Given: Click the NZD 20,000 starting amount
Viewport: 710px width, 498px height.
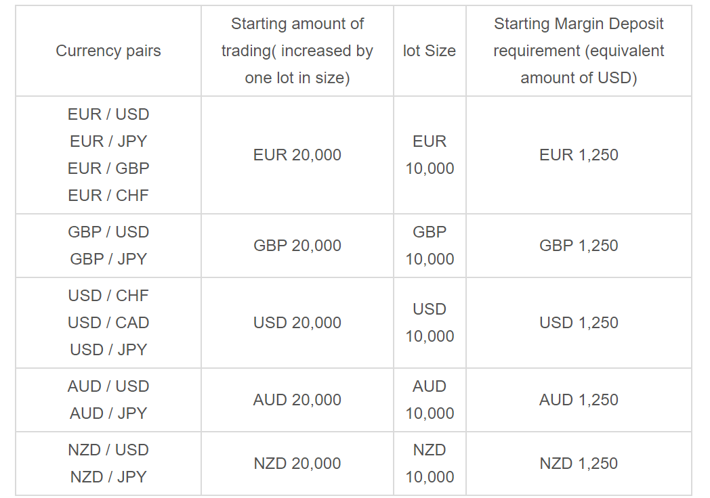Looking at the screenshot, I should coord(297,463).
